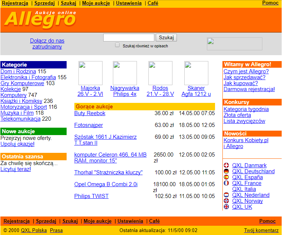Open the Thorhal Strażniczka kluczy auction
The width and height of the screenshot is (282, 235).
coord(108,172)
